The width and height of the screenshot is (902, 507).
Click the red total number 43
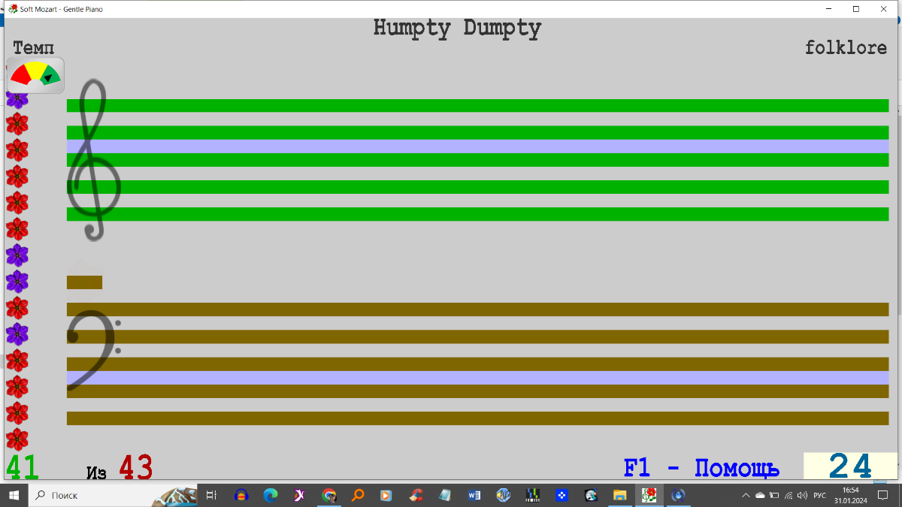click(x=136, y=467)
